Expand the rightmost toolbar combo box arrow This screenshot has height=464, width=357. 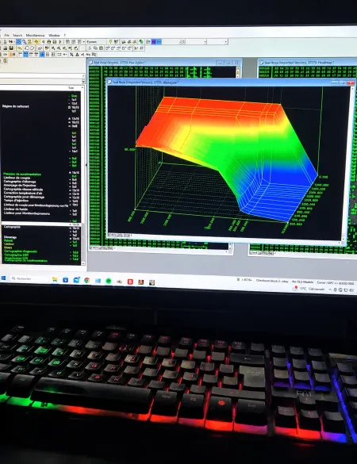226,42
